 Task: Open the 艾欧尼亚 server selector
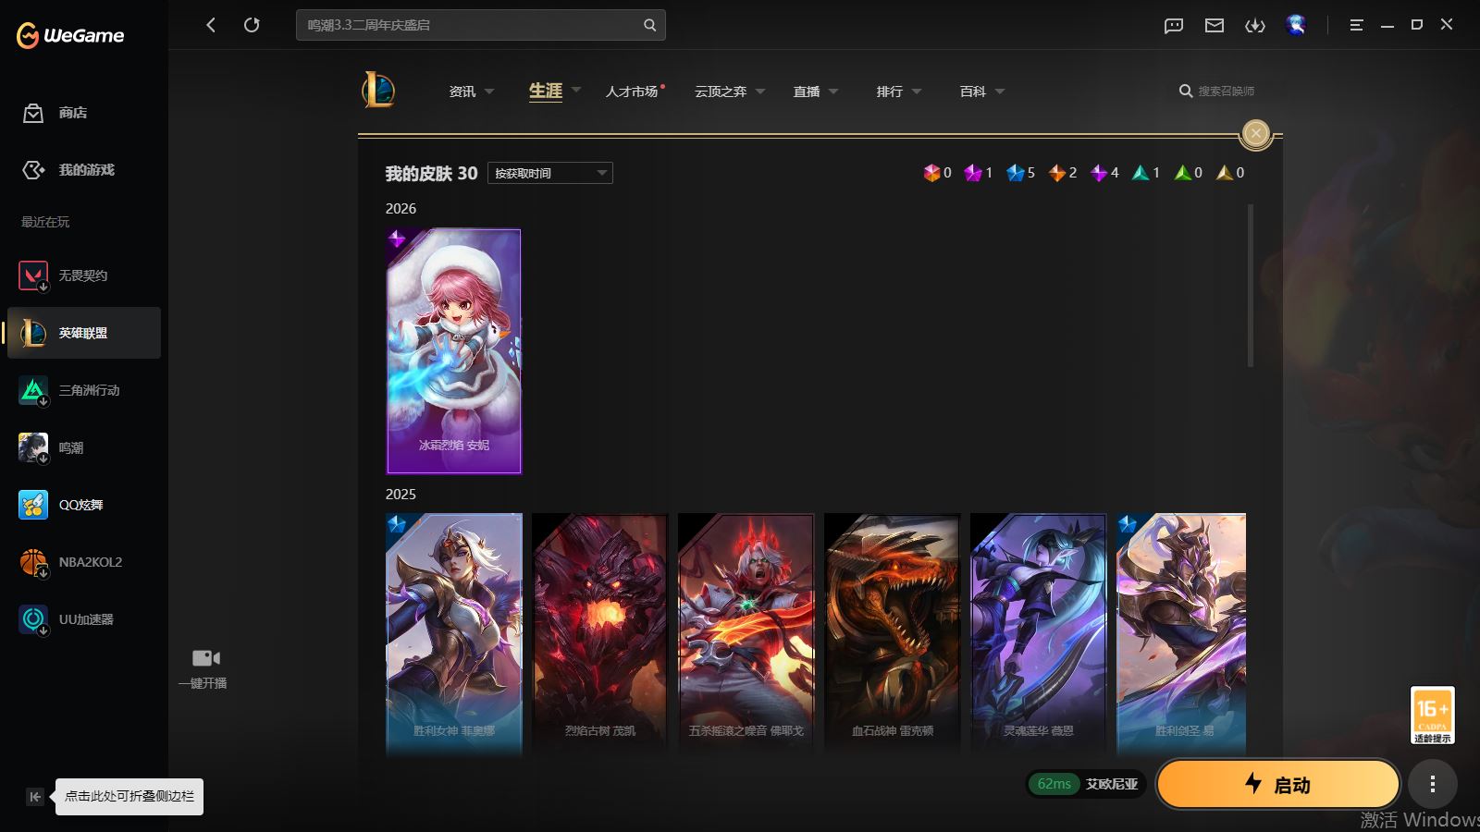1087,784
